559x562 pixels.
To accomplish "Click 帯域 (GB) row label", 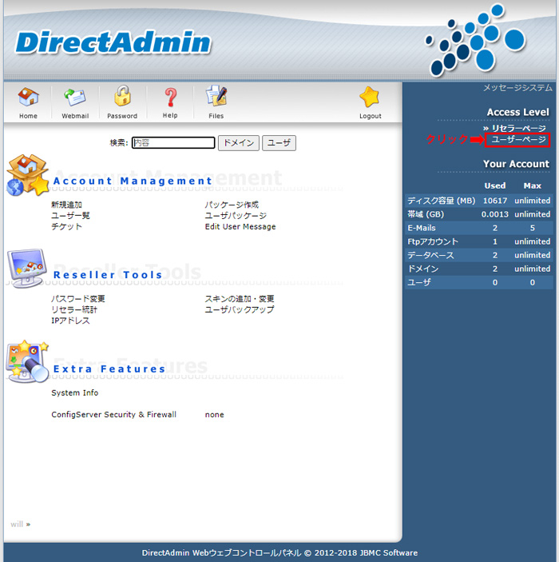I will (426, 214).
